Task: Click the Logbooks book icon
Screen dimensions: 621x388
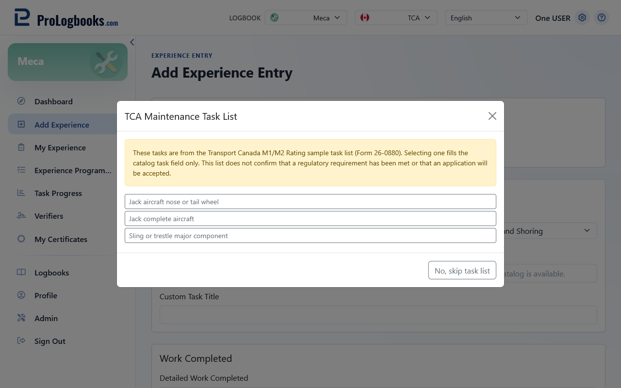Action: [x=21, y=273]
